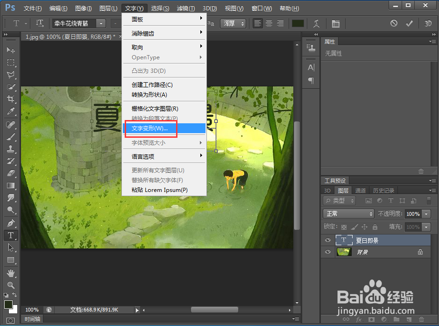Screen dimensions: 439x326
Task: Toggle text layer filter icon
Action: click(390, 200)
